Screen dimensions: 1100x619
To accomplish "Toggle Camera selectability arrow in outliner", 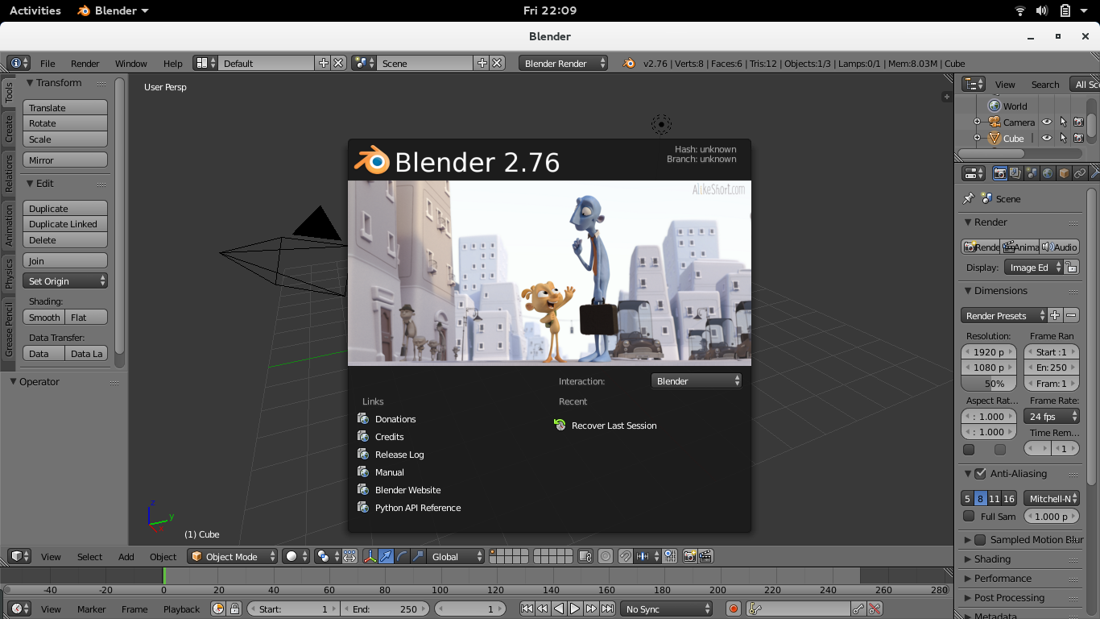I will [x=1063, y=123].
